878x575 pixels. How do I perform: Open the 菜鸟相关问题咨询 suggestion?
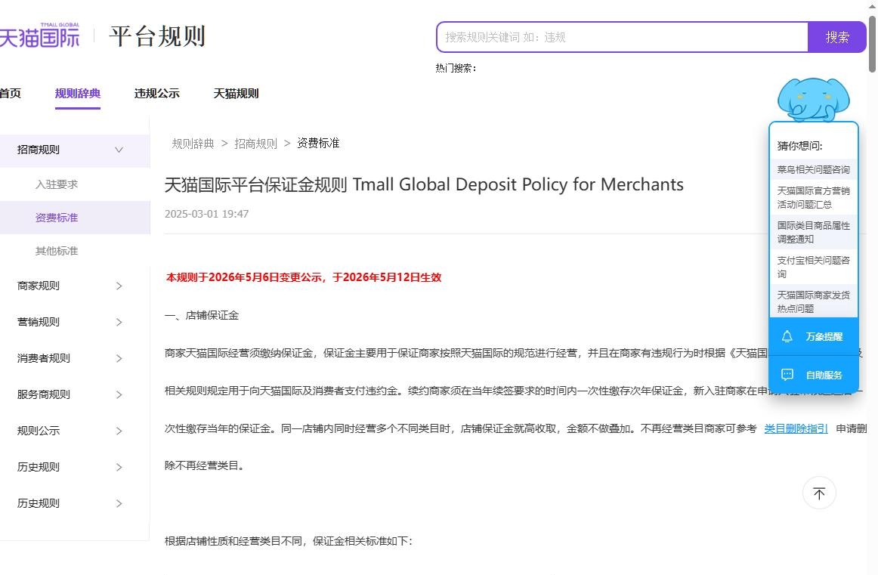[x=813, y=170]
